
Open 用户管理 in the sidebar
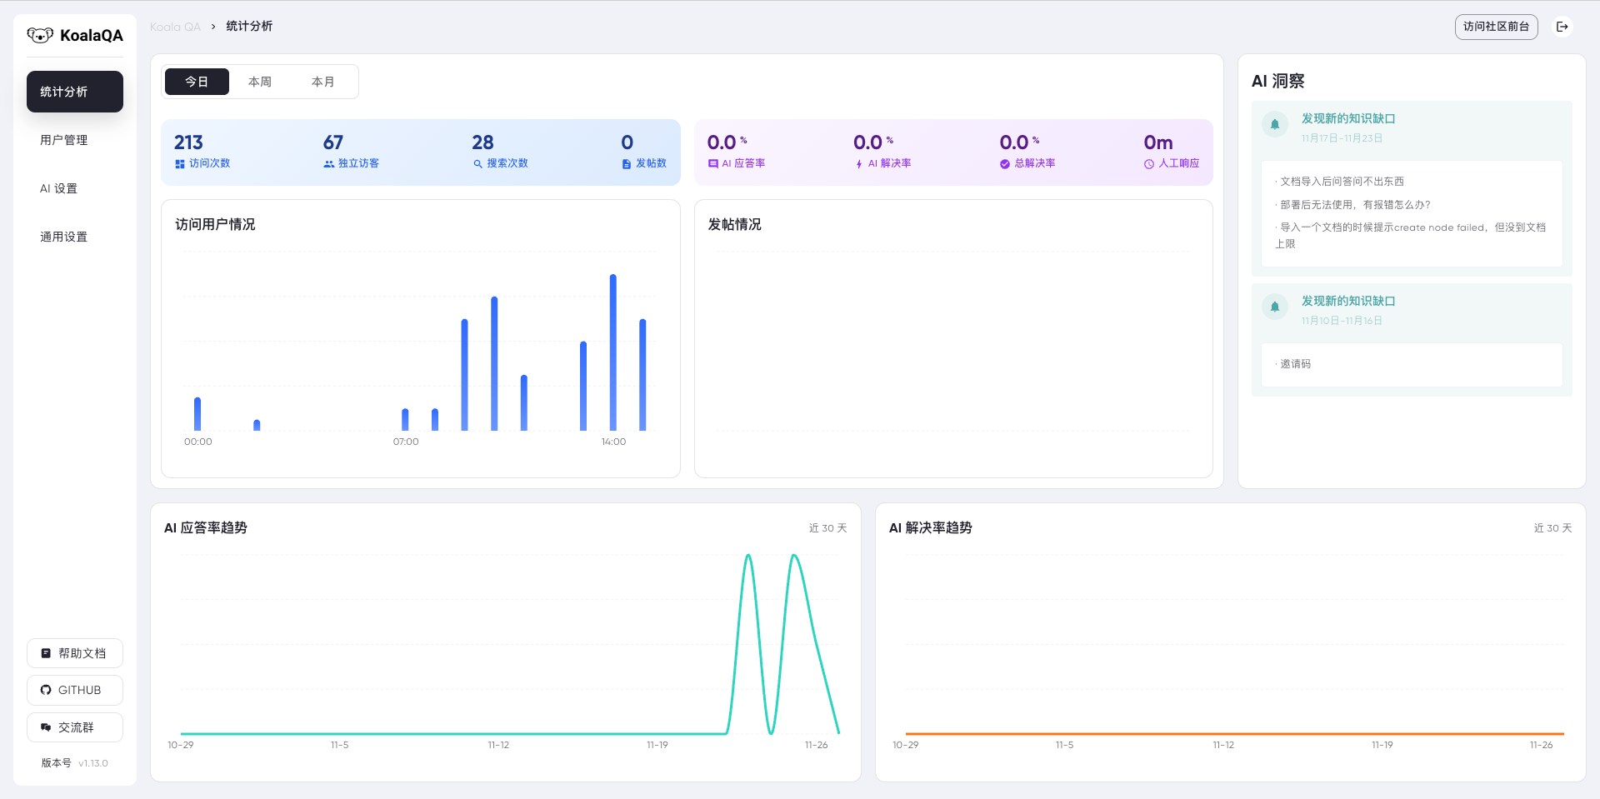click(x=75, y=140)
